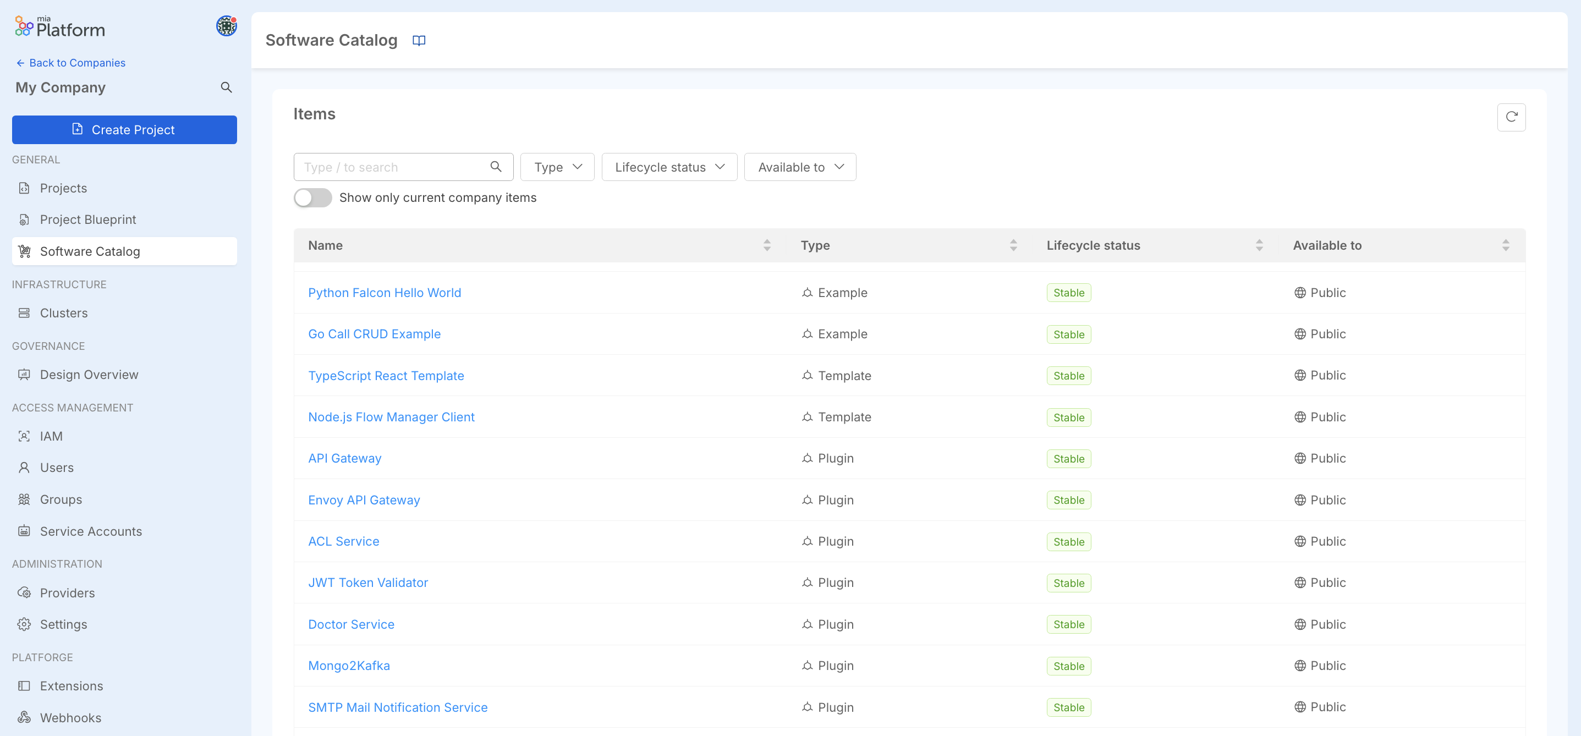The height and width of the screenshot is (736, 1581).
Task: Click the Design Overview menu item
Action: 89,374
